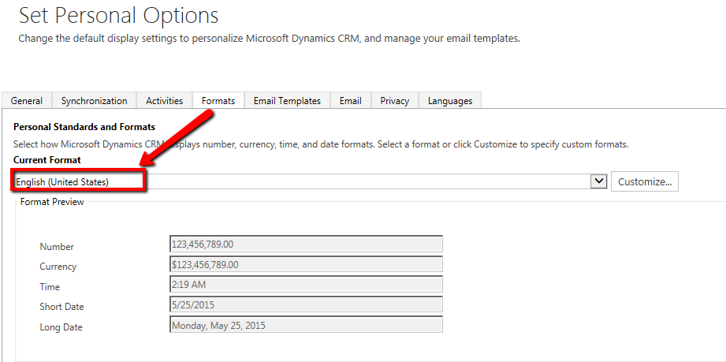726x362 pixels.
Task: Click the Long Date preview field
Action: (306, 325)
